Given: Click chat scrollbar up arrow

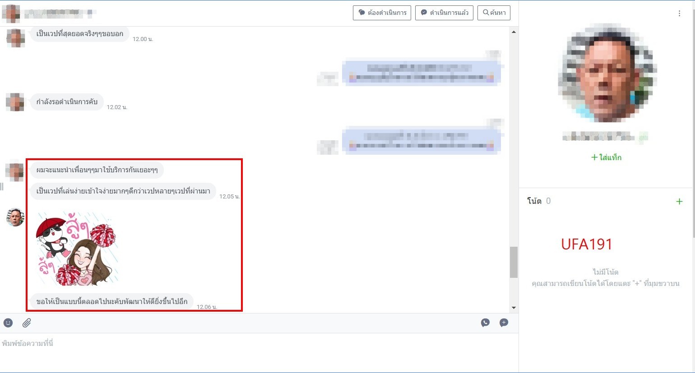Looking at the screenshot, I should pyautogui.click(x=514, y=32).
